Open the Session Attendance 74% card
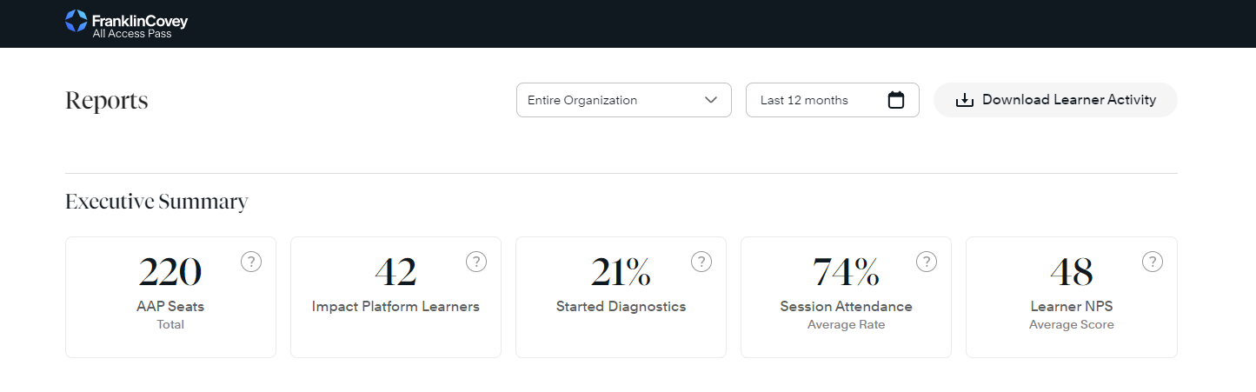The image size is (1256, 392). click(x=846, y=297)
